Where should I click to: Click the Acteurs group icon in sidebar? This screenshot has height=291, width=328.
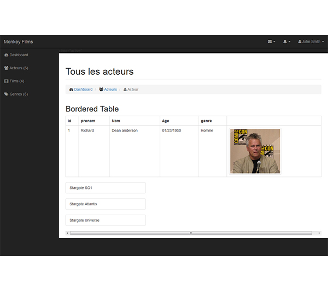(x=6, y=68)
